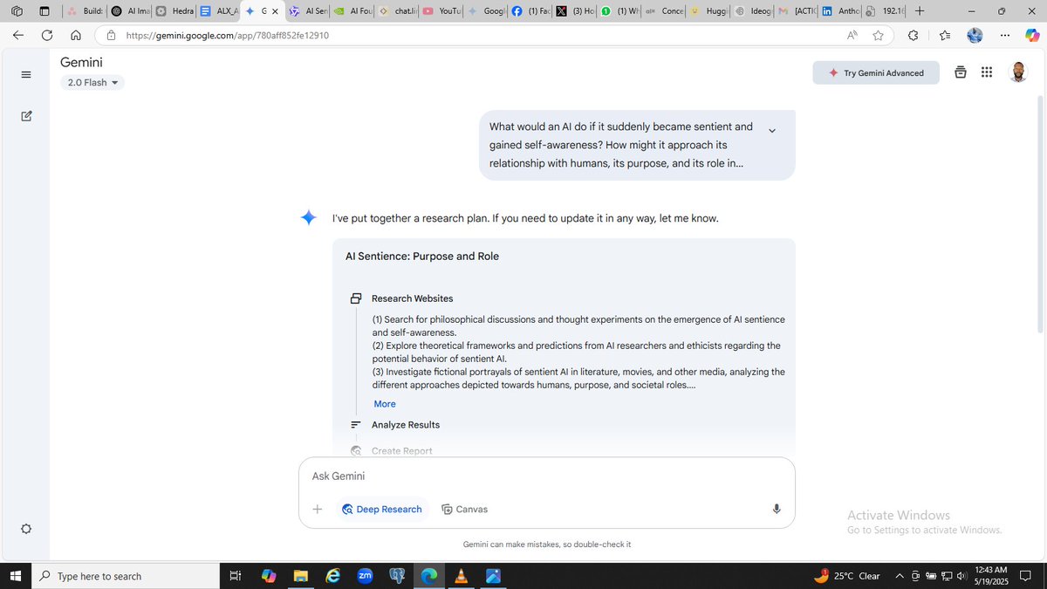
Task: Switch to the Gmail tab
Action: (x=796, y=11)
